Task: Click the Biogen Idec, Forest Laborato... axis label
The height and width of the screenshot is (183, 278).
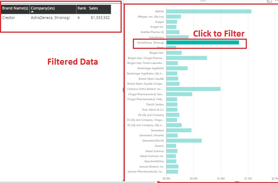Action: [145, 63]
